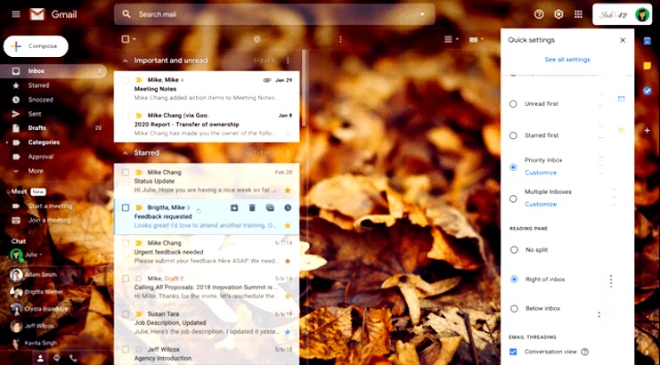Customize the Multiple Inboxes
Image resolution: width=660 pixels, height=365 pixels.
coord(541,205)
